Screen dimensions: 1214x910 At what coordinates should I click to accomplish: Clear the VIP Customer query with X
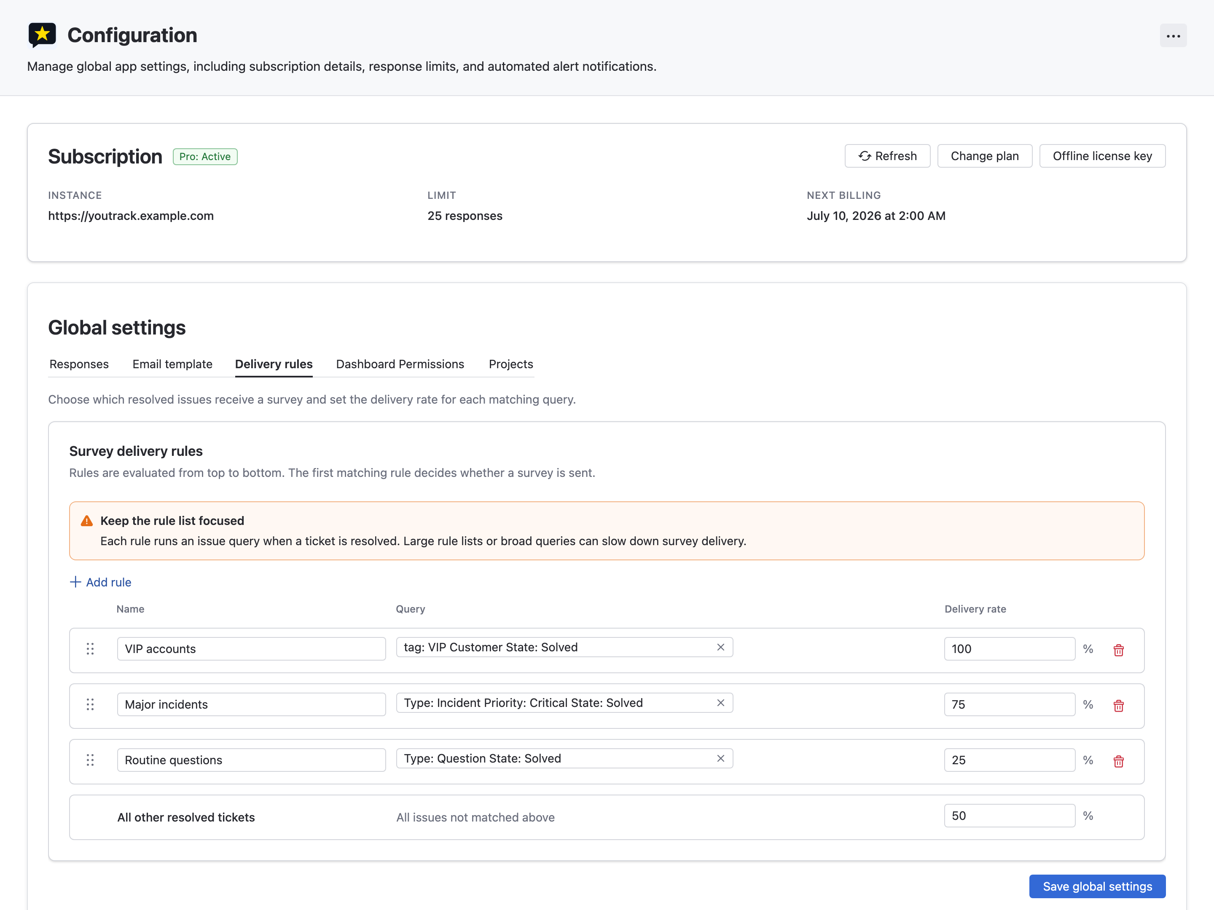coord(721,647)
